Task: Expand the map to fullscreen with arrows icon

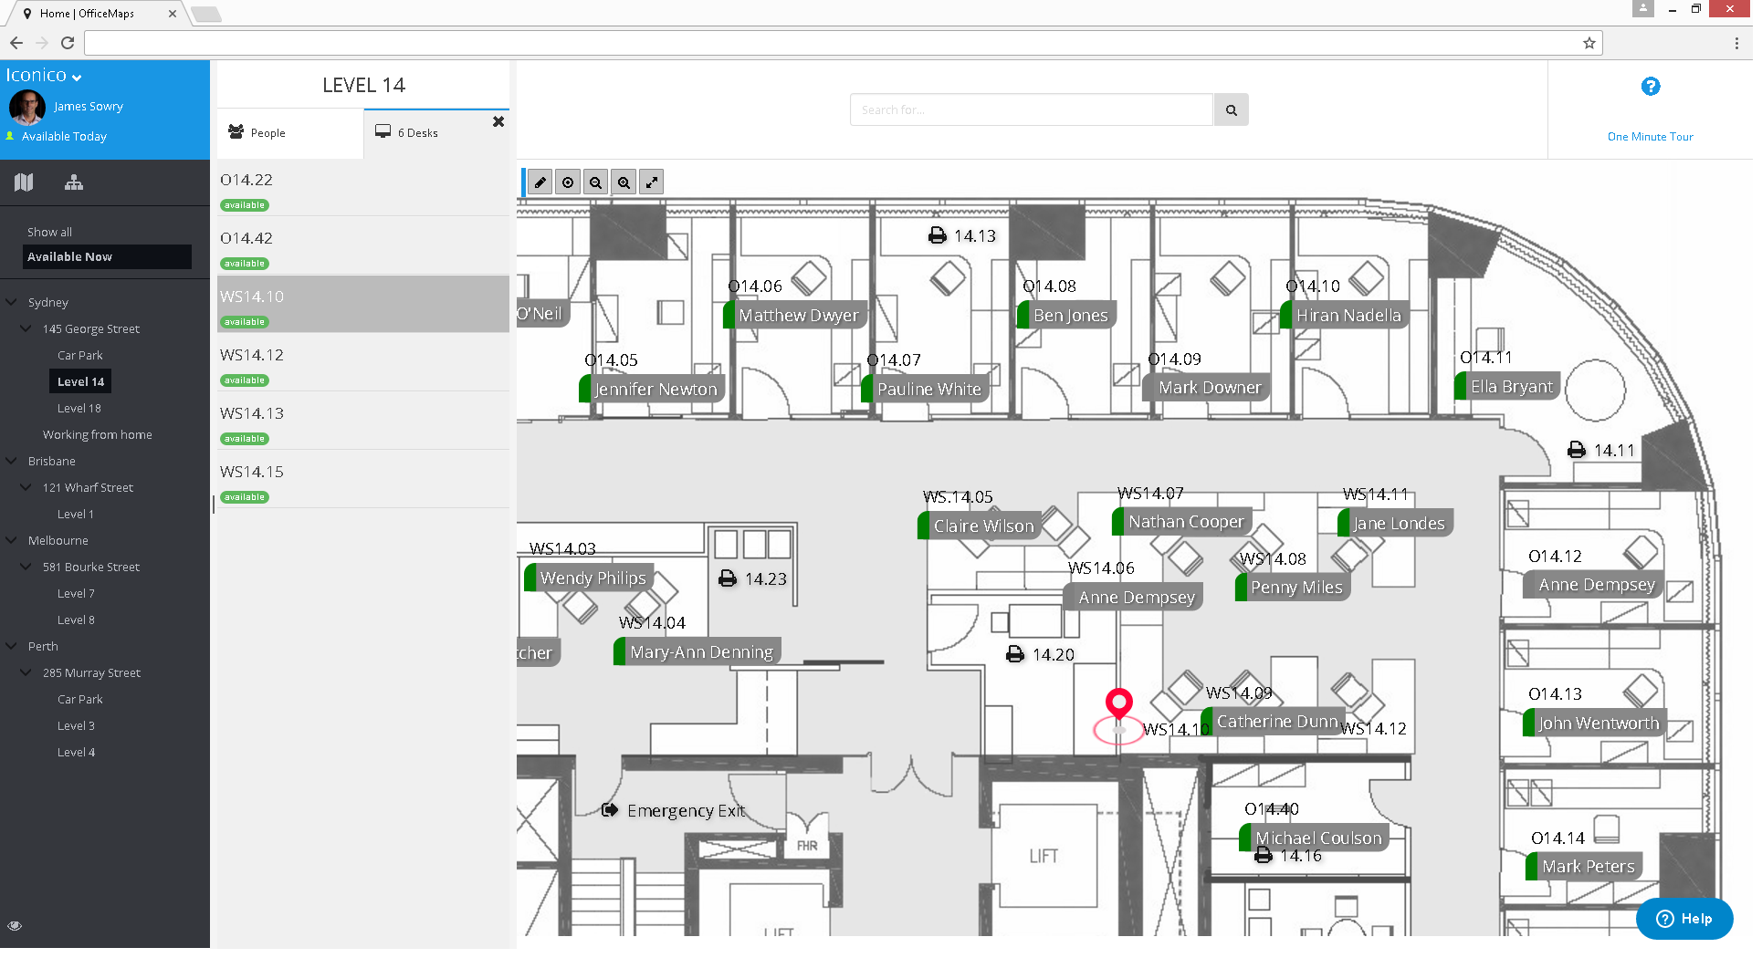Action: tap(651, 182)
